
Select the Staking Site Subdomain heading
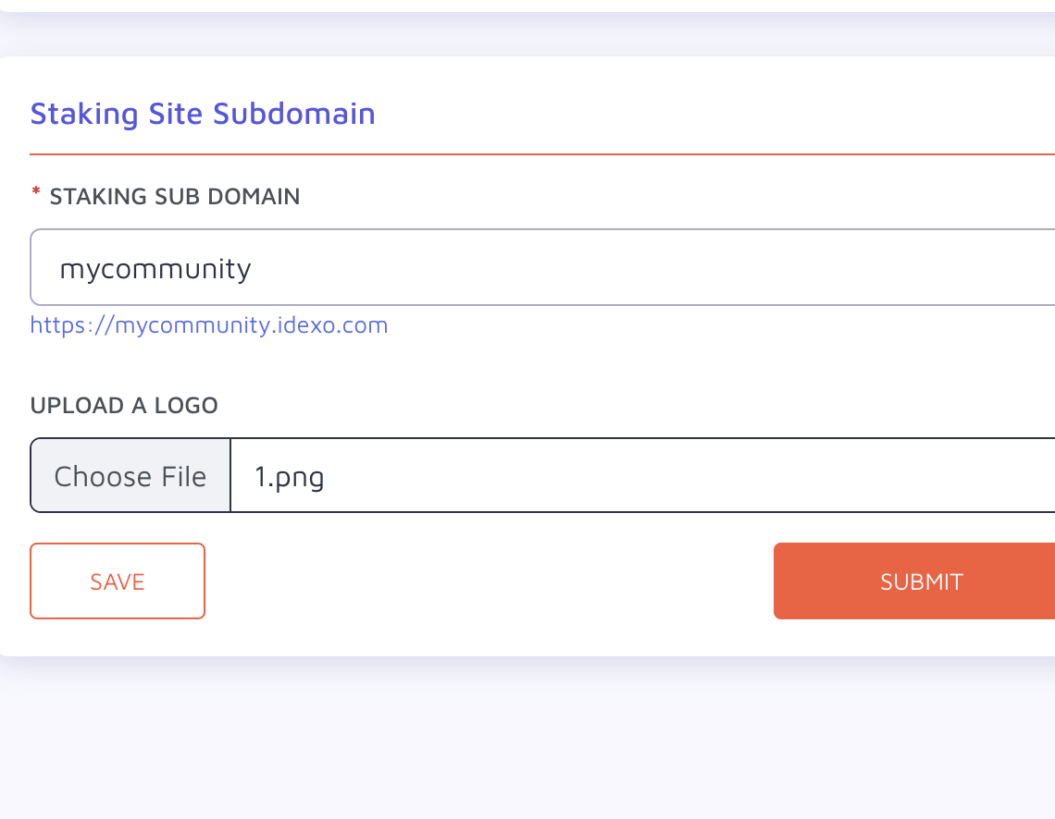(203, 114)
